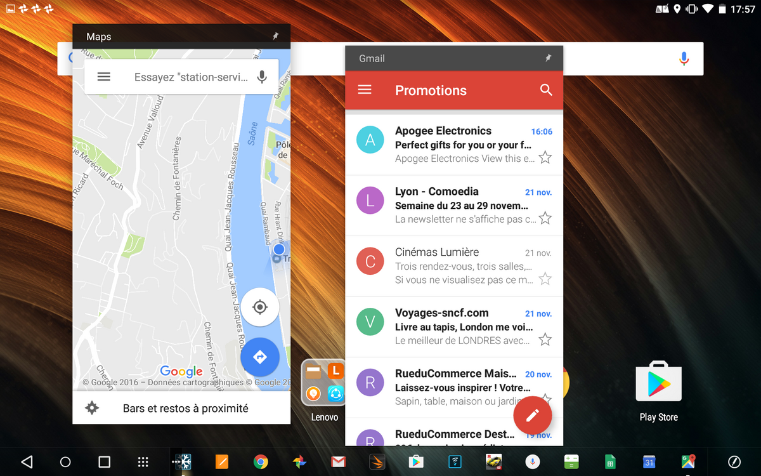761x476 pixels.
Task: Tap the clock showing 17:57
Action: coord(743,9)
